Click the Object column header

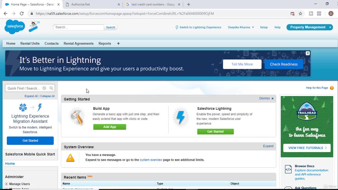point(235,183)
